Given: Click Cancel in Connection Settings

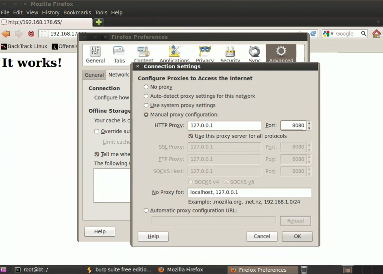Looking at the screenshot, I should (262, 236).
